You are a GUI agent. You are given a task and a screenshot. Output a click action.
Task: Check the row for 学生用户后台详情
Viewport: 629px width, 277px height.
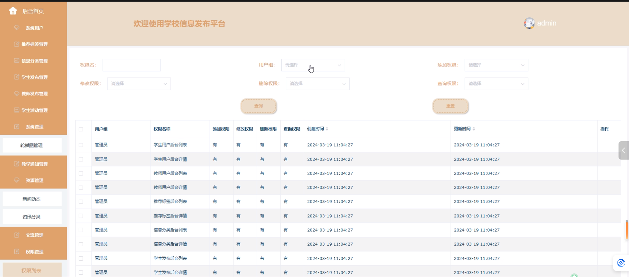pos(81,159)
